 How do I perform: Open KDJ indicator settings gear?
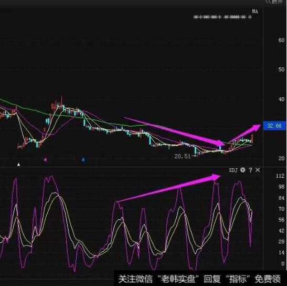(x=243, y=170)
